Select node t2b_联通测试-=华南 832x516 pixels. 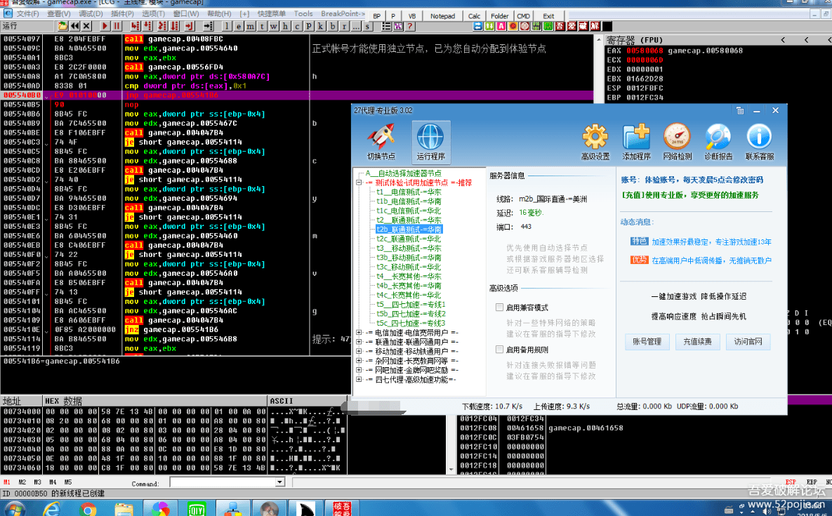click(409, 230)
